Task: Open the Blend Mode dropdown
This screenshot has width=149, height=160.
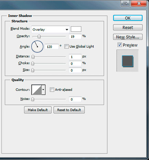Action: (51, 30)
